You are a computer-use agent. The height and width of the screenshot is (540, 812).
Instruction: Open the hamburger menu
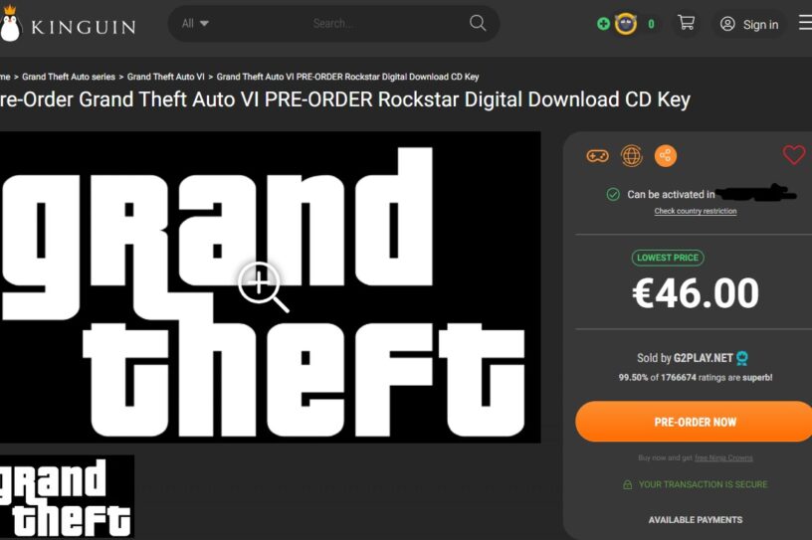click(805, 23)
